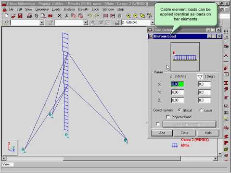This screenshot has height=173, width=231.
Task: Click the Delete X icon in toolbar
Action: point(59,15)
